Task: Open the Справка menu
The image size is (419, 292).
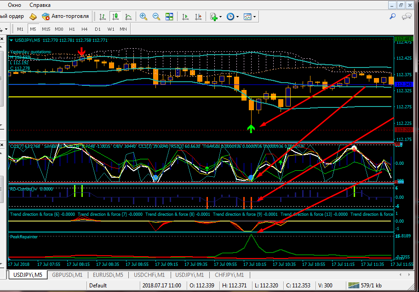Action: [x=40, y=5]
